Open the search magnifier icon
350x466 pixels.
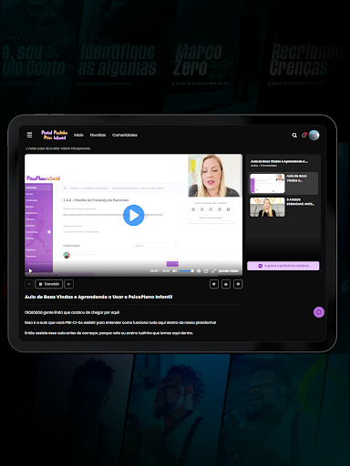[x=294, y=136]
